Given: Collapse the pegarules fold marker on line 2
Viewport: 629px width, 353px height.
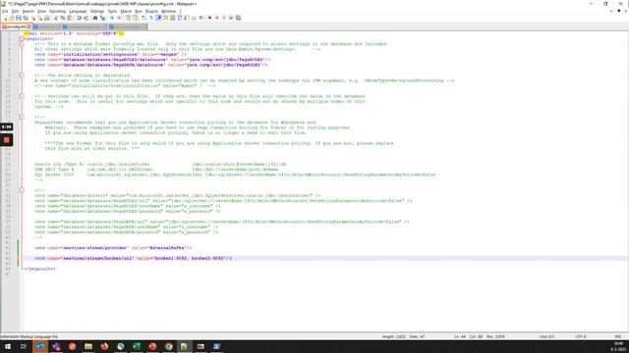Looking at the screenshot, I should point(22,39).
